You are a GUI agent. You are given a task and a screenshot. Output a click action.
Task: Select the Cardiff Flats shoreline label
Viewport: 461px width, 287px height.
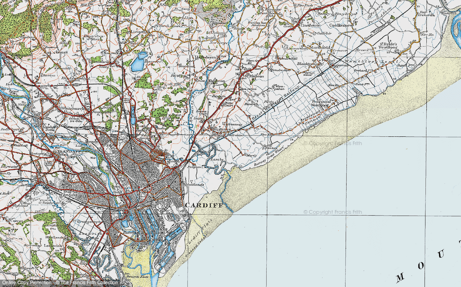[199, 232]
